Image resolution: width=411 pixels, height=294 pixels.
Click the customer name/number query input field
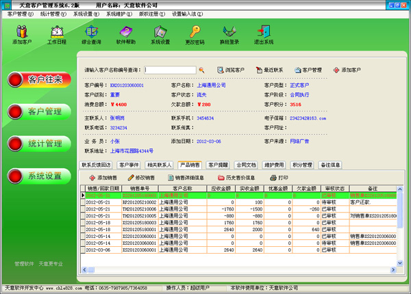pyautogui.click(x=170, y=70)
